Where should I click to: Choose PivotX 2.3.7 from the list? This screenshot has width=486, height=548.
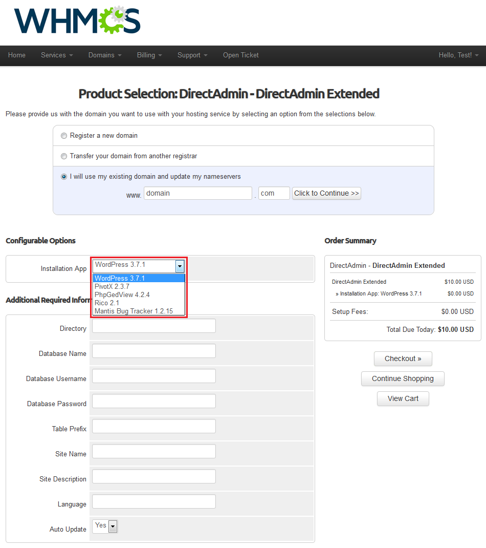[x=139, y=287]
